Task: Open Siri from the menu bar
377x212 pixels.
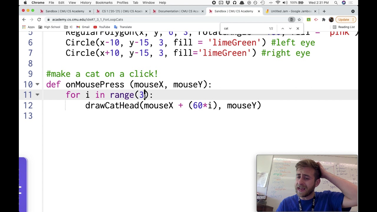Action: (x=344, y=3)
